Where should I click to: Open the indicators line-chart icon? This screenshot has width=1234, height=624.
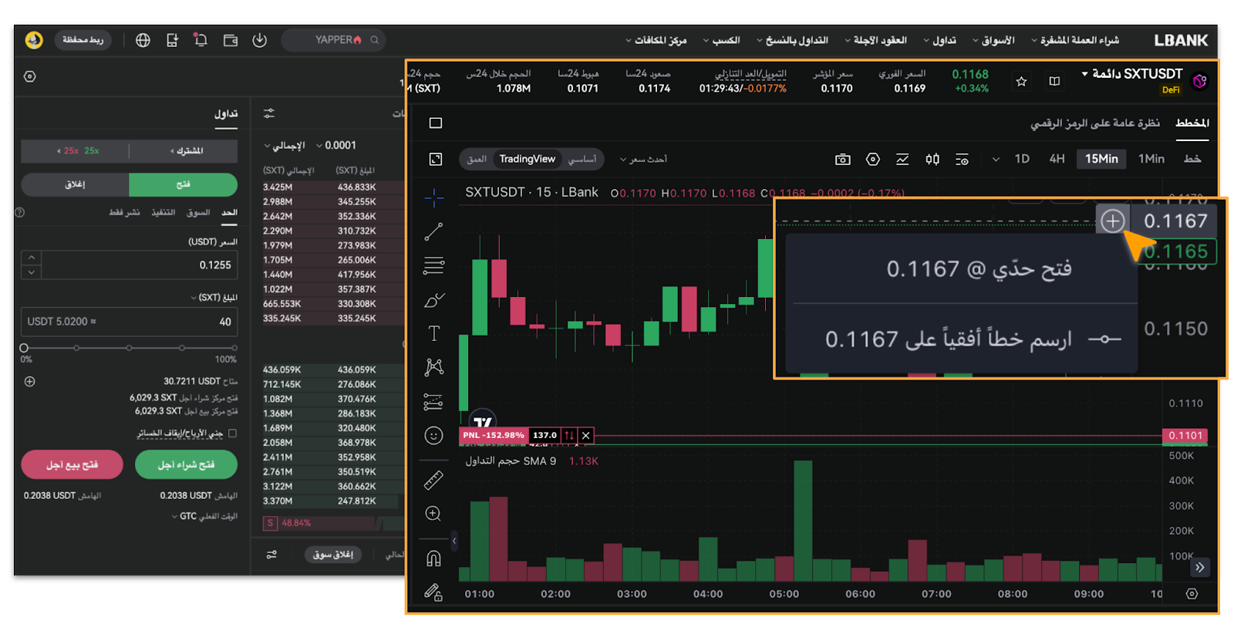pyautogui.click(x=902, y=159)
